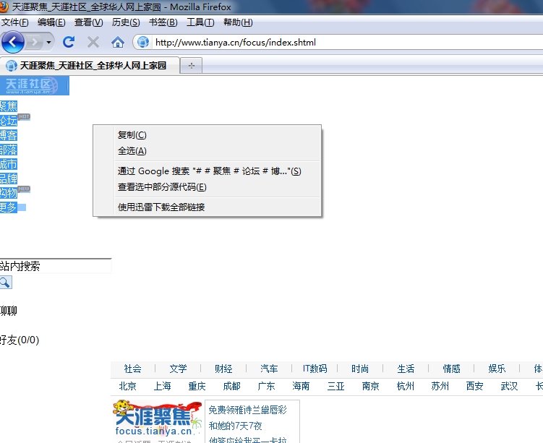Open the 城市 sidebar link
Screen dimensions: 543x443
point(8,164)
